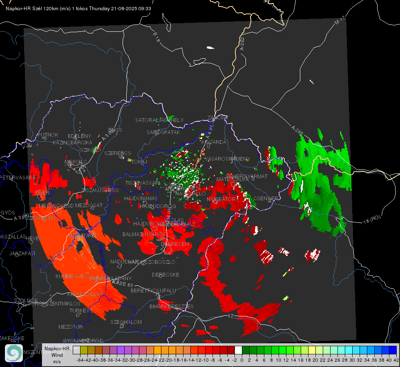Screen dimensions: 400x367
Task: Select the purple swatch between -34 and -32
Action: 121,350
